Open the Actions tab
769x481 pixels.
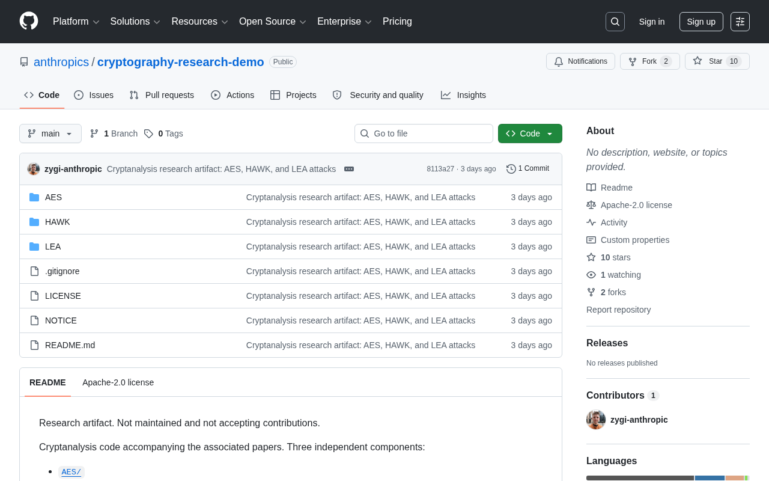click(x=233, y=95)
